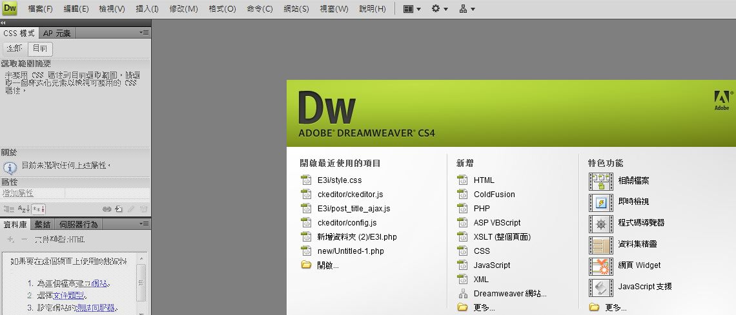This screenshot has height=315, width=736.
Task: Open the 編輯(E) menu
Action: (76, 9)
